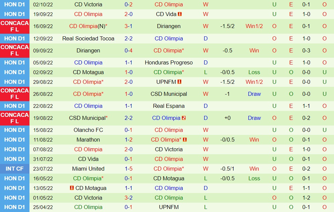The width and height of the screenshot is (334, 212).
Task: Click the red card icon in the Marathon match row
Action: 185,140
